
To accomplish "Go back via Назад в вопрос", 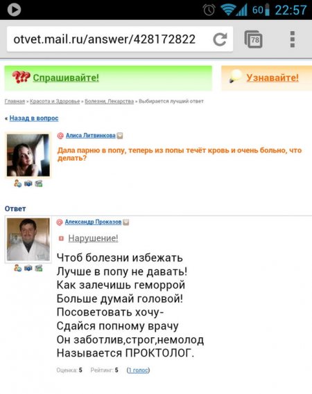I will 34,118.
